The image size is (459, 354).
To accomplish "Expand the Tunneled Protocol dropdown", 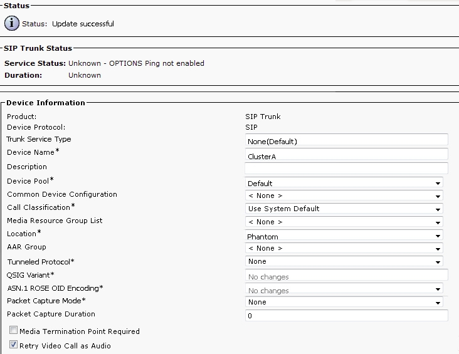I will [x=344, y=262].
